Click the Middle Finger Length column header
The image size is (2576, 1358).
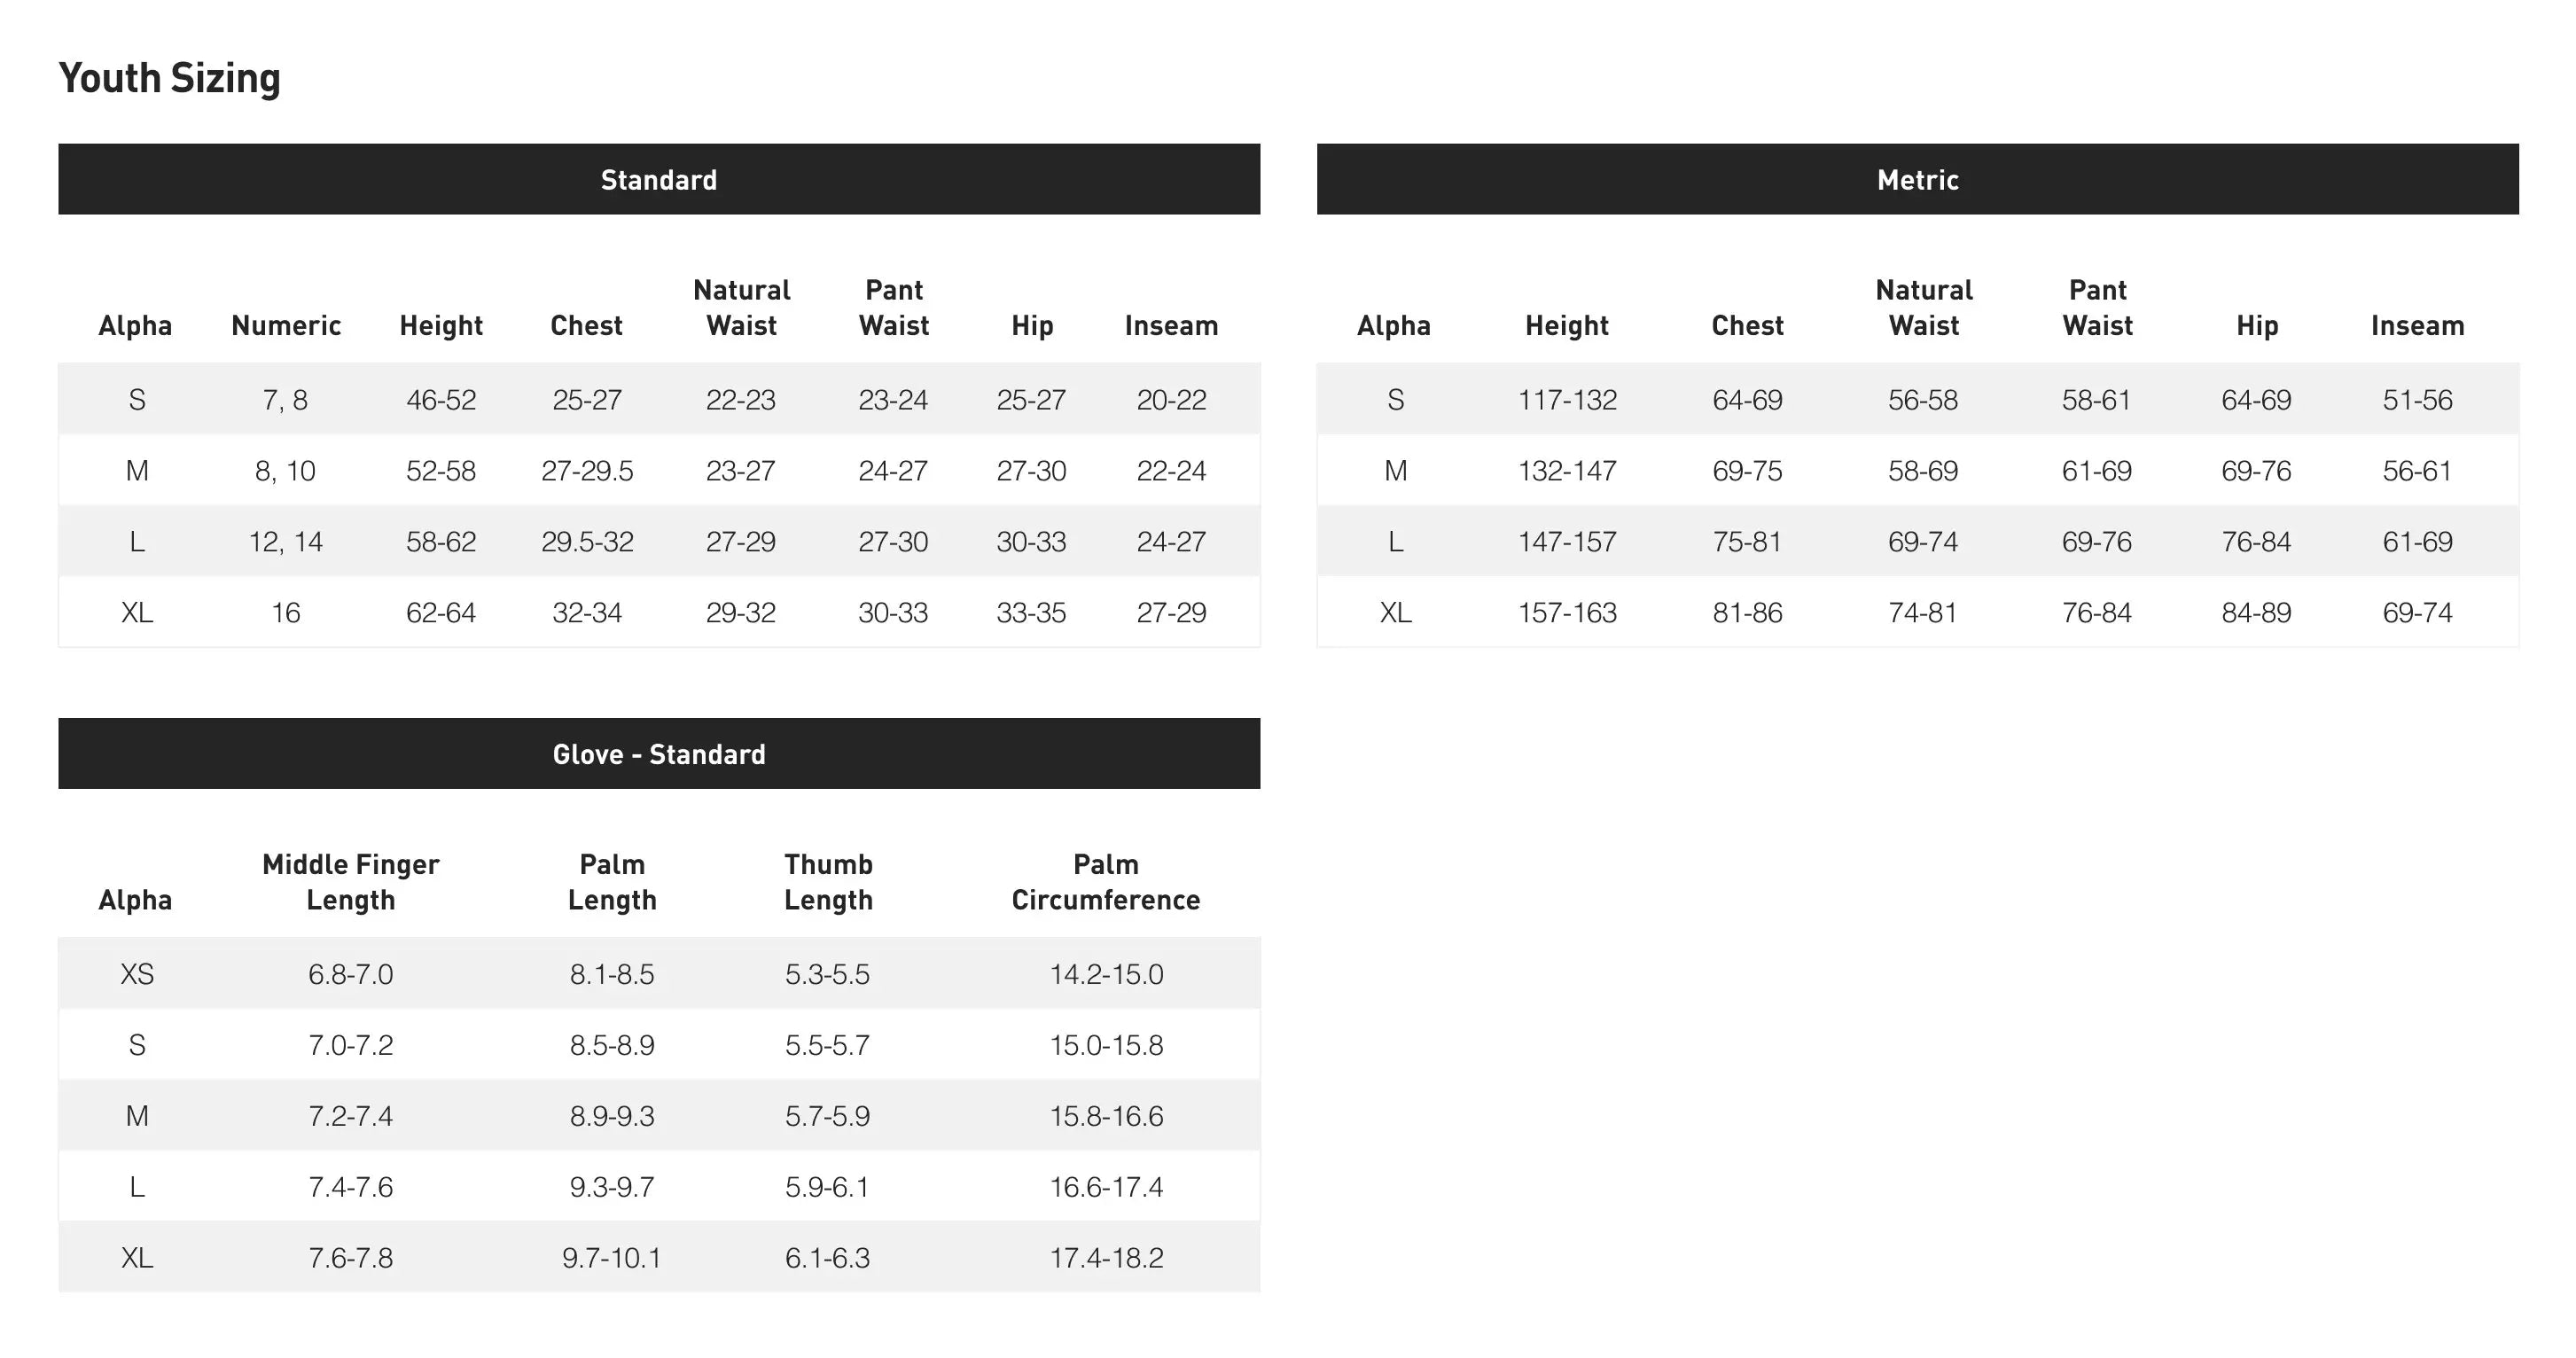[350, 881]
